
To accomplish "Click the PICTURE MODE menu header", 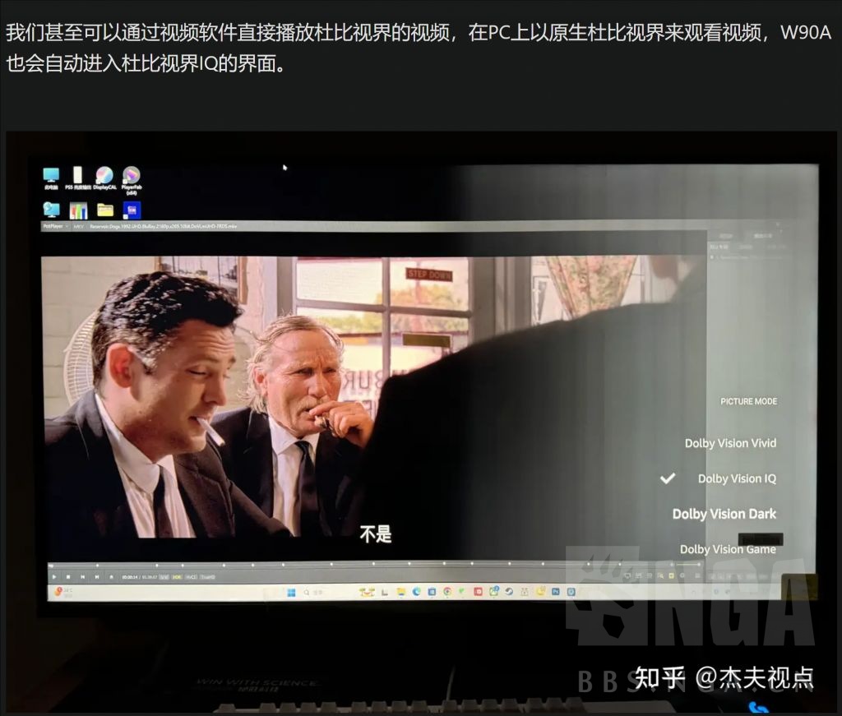I will pos(748,401).
